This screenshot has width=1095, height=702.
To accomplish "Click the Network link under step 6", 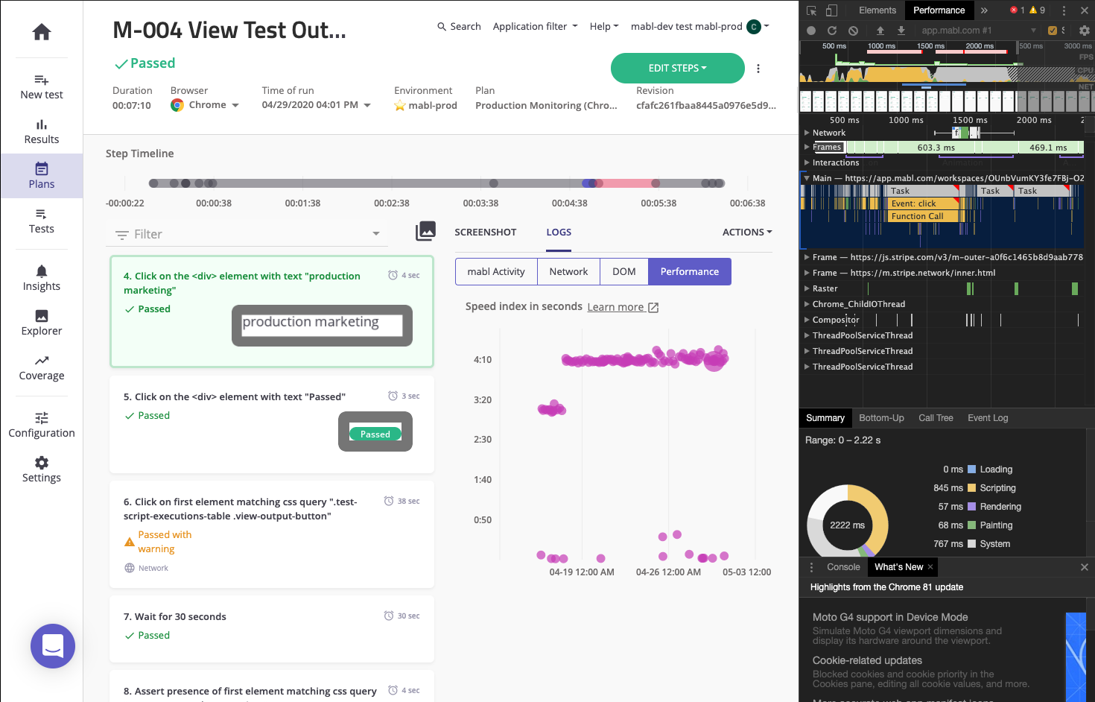I will click(147, 568).
